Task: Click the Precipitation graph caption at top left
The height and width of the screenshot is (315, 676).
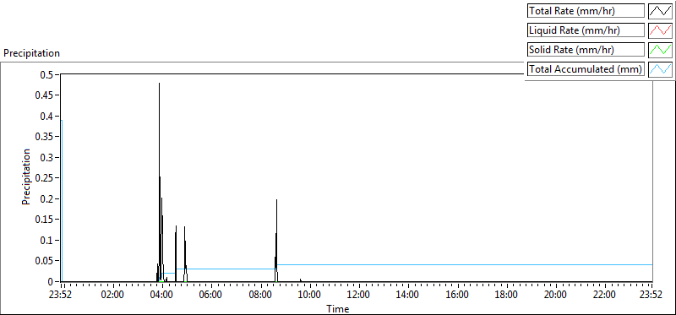Action: (x=31, y=53)
